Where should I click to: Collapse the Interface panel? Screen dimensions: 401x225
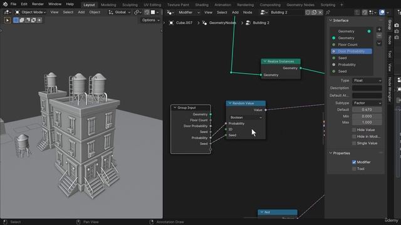tap(331, 21)
